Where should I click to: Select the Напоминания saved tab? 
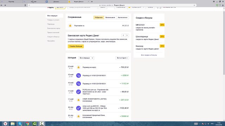110,17
